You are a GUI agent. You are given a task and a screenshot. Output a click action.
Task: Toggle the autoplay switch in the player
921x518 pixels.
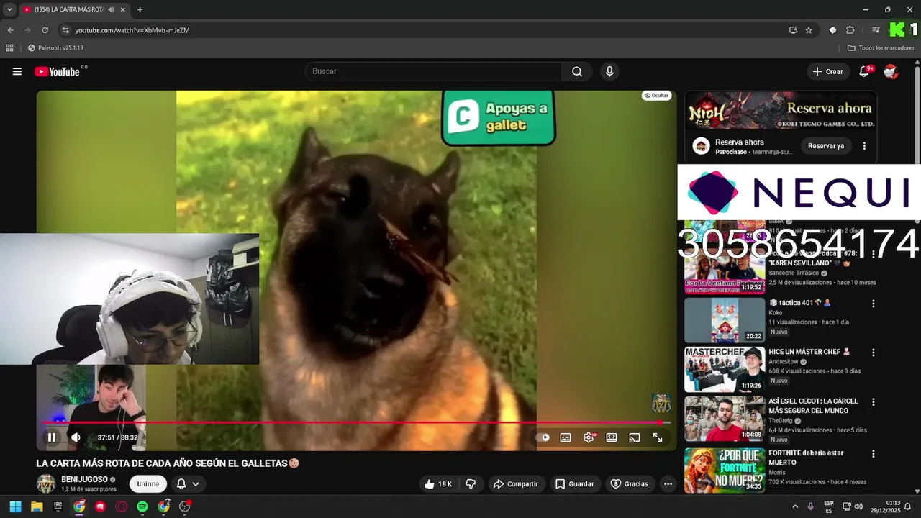(x=543, y=437)
